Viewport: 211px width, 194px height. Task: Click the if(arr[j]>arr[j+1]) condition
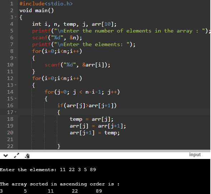[87, 106]
